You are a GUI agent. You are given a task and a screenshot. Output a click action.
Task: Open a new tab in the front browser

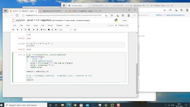pos(100,11)
